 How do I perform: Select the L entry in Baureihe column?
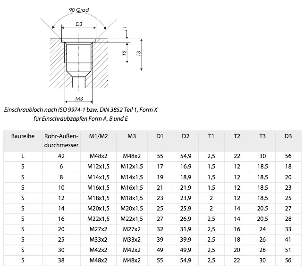pyautogui.click(x=23, y=156)
